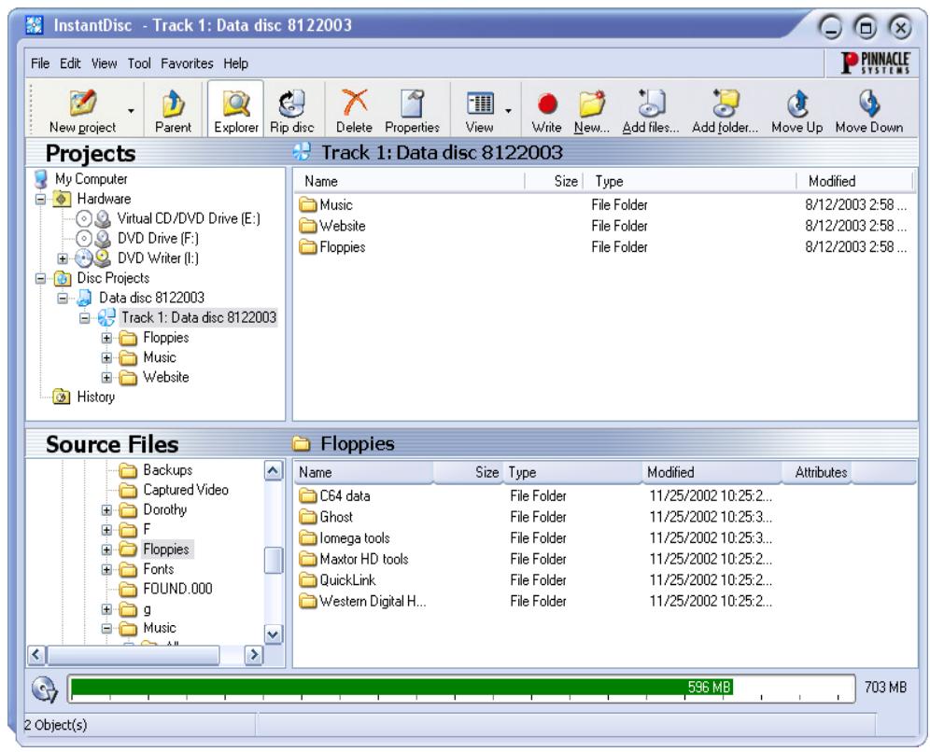This screenshot has height=752, width=930.
Task: Sort track list by Type column
Action: coord(690,181)
